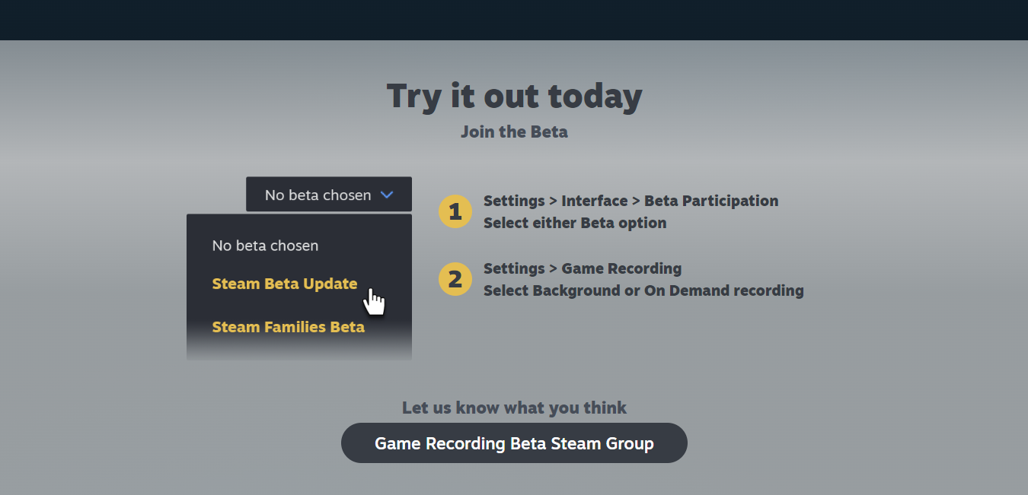Choose the Steam Beta Update option
The image size is (1028, 495).
(x=284, y=284)
